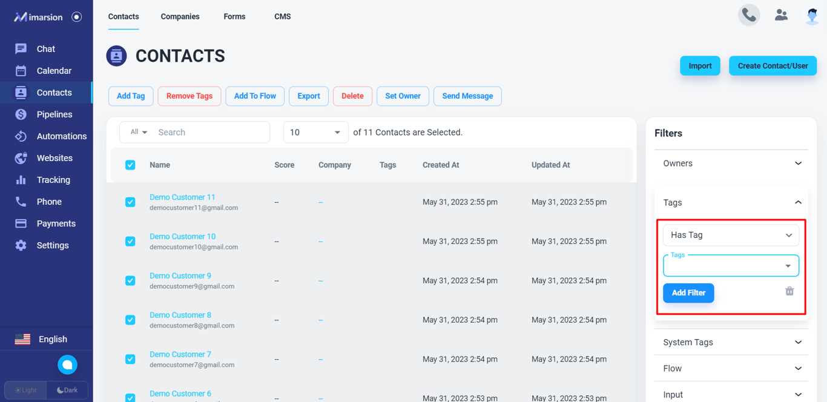
Task: Uncheck Demo Customer 11 checkbox
Action: point(130,202)
